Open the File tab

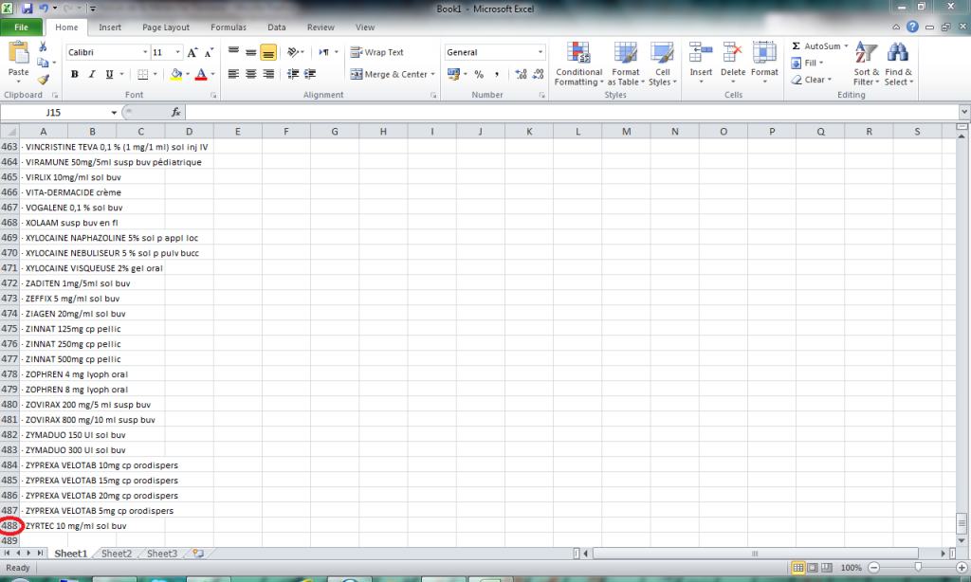(21, 27)
